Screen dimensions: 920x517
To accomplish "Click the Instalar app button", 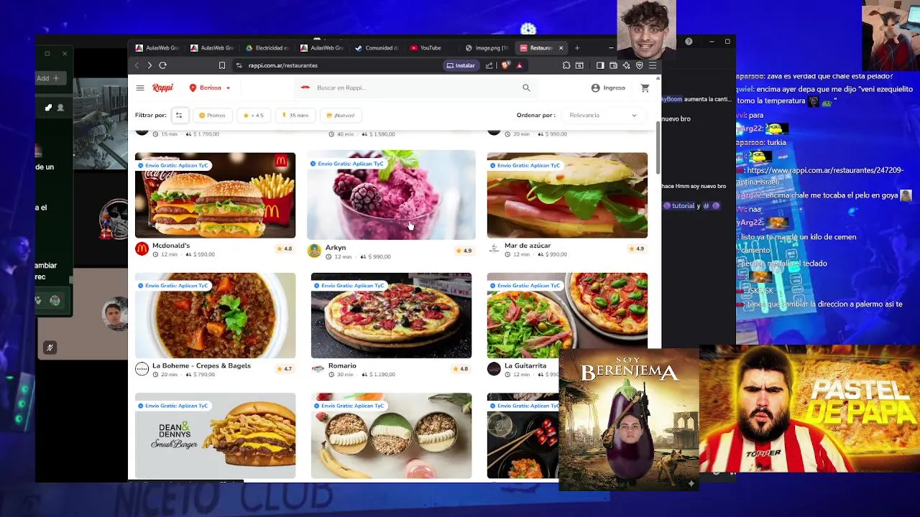I will point(461,65).
